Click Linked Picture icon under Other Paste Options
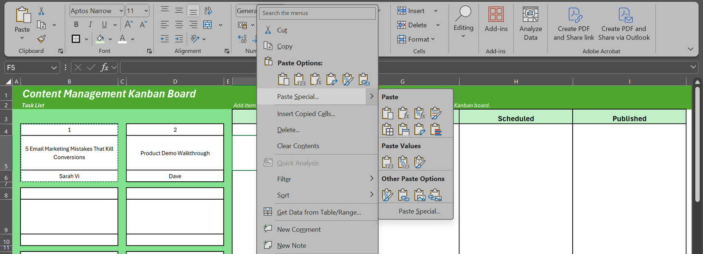This screenshot has width=703, height=254. click(435, 195)
